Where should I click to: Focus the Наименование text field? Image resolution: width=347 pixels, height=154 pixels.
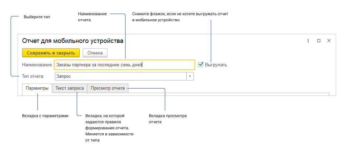click(x=125, y=65)
